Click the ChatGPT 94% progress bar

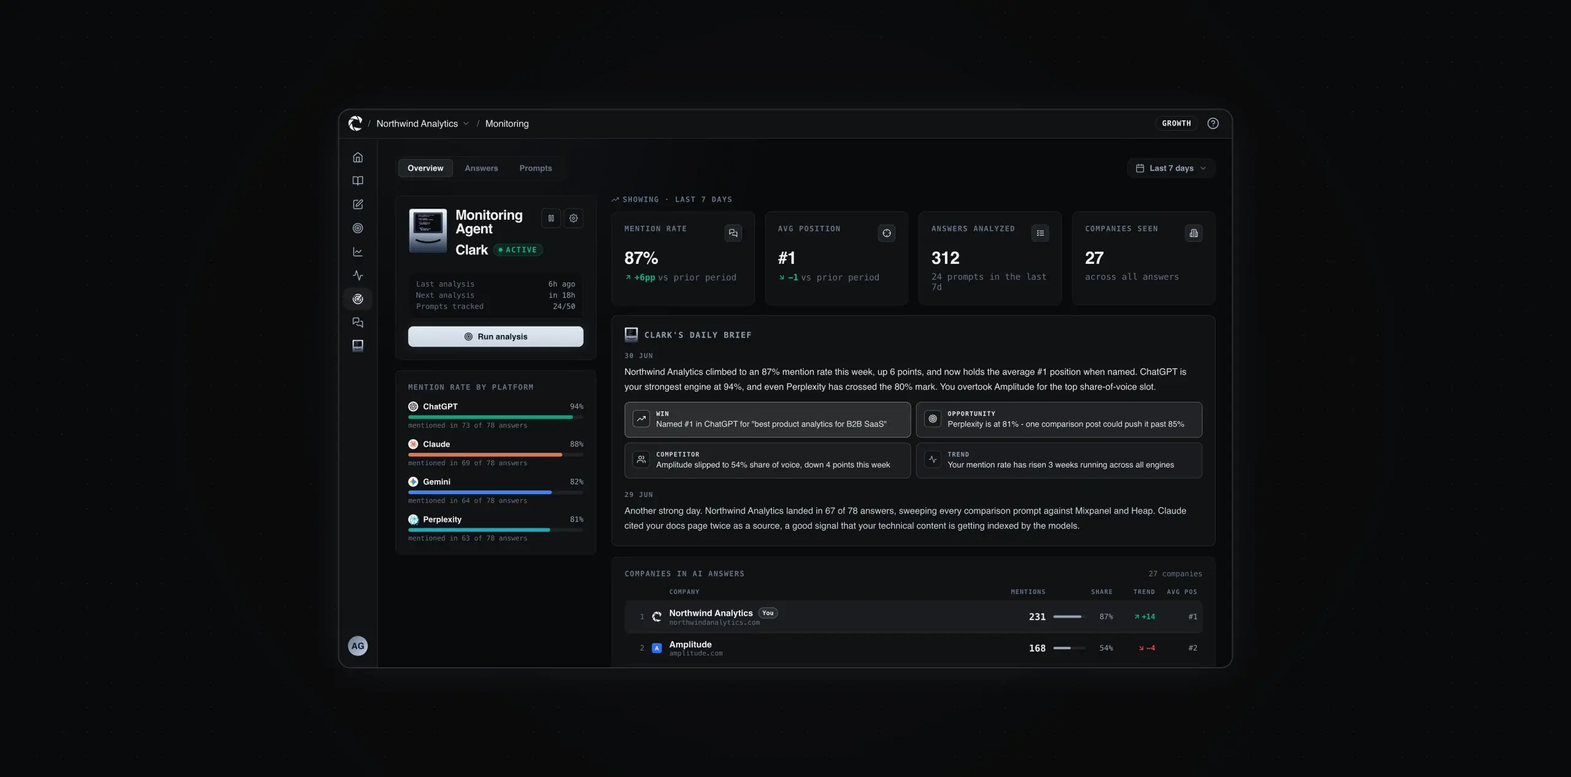click(496, 417)
